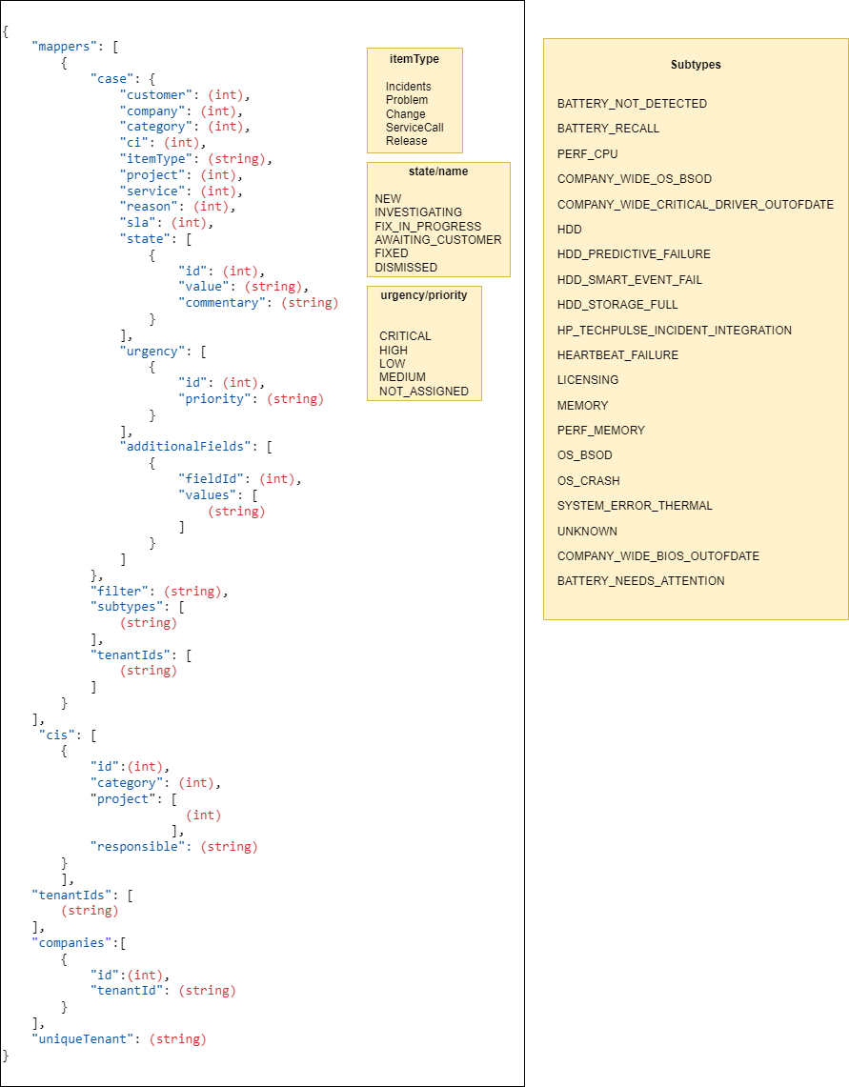This screenshot has height=1087, width=849.
Task: Click the "itemType" key in the JSON
Action: click(155, 159)
